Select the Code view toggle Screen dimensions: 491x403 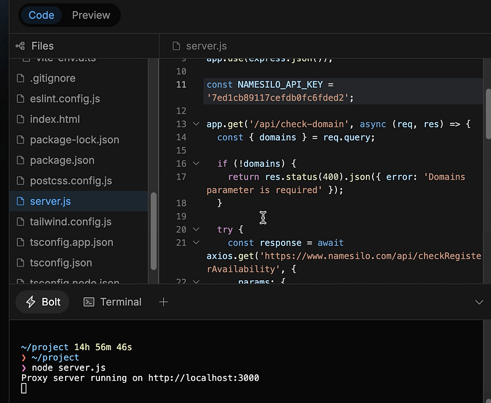[x=41, y=15]
